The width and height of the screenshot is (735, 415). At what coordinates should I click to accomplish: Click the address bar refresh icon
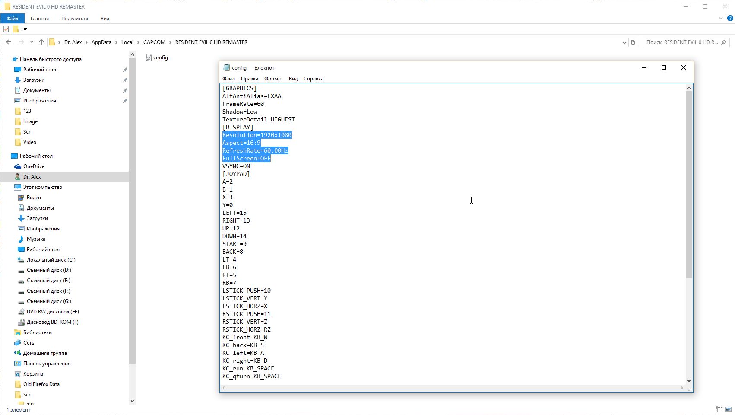633,42
